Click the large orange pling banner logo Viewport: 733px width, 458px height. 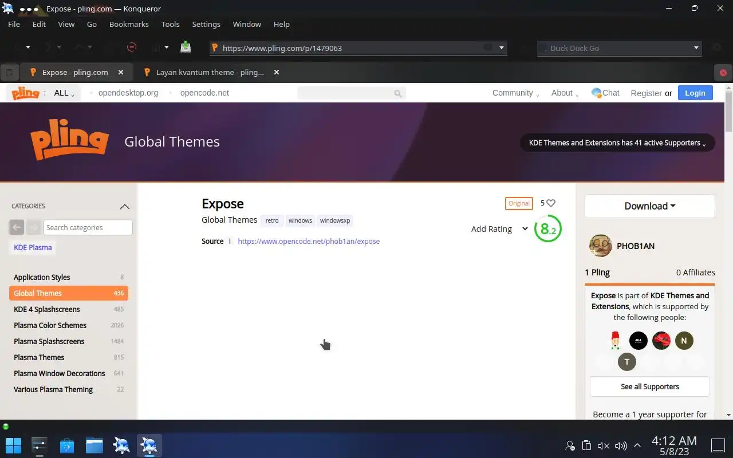click(70, 140)
